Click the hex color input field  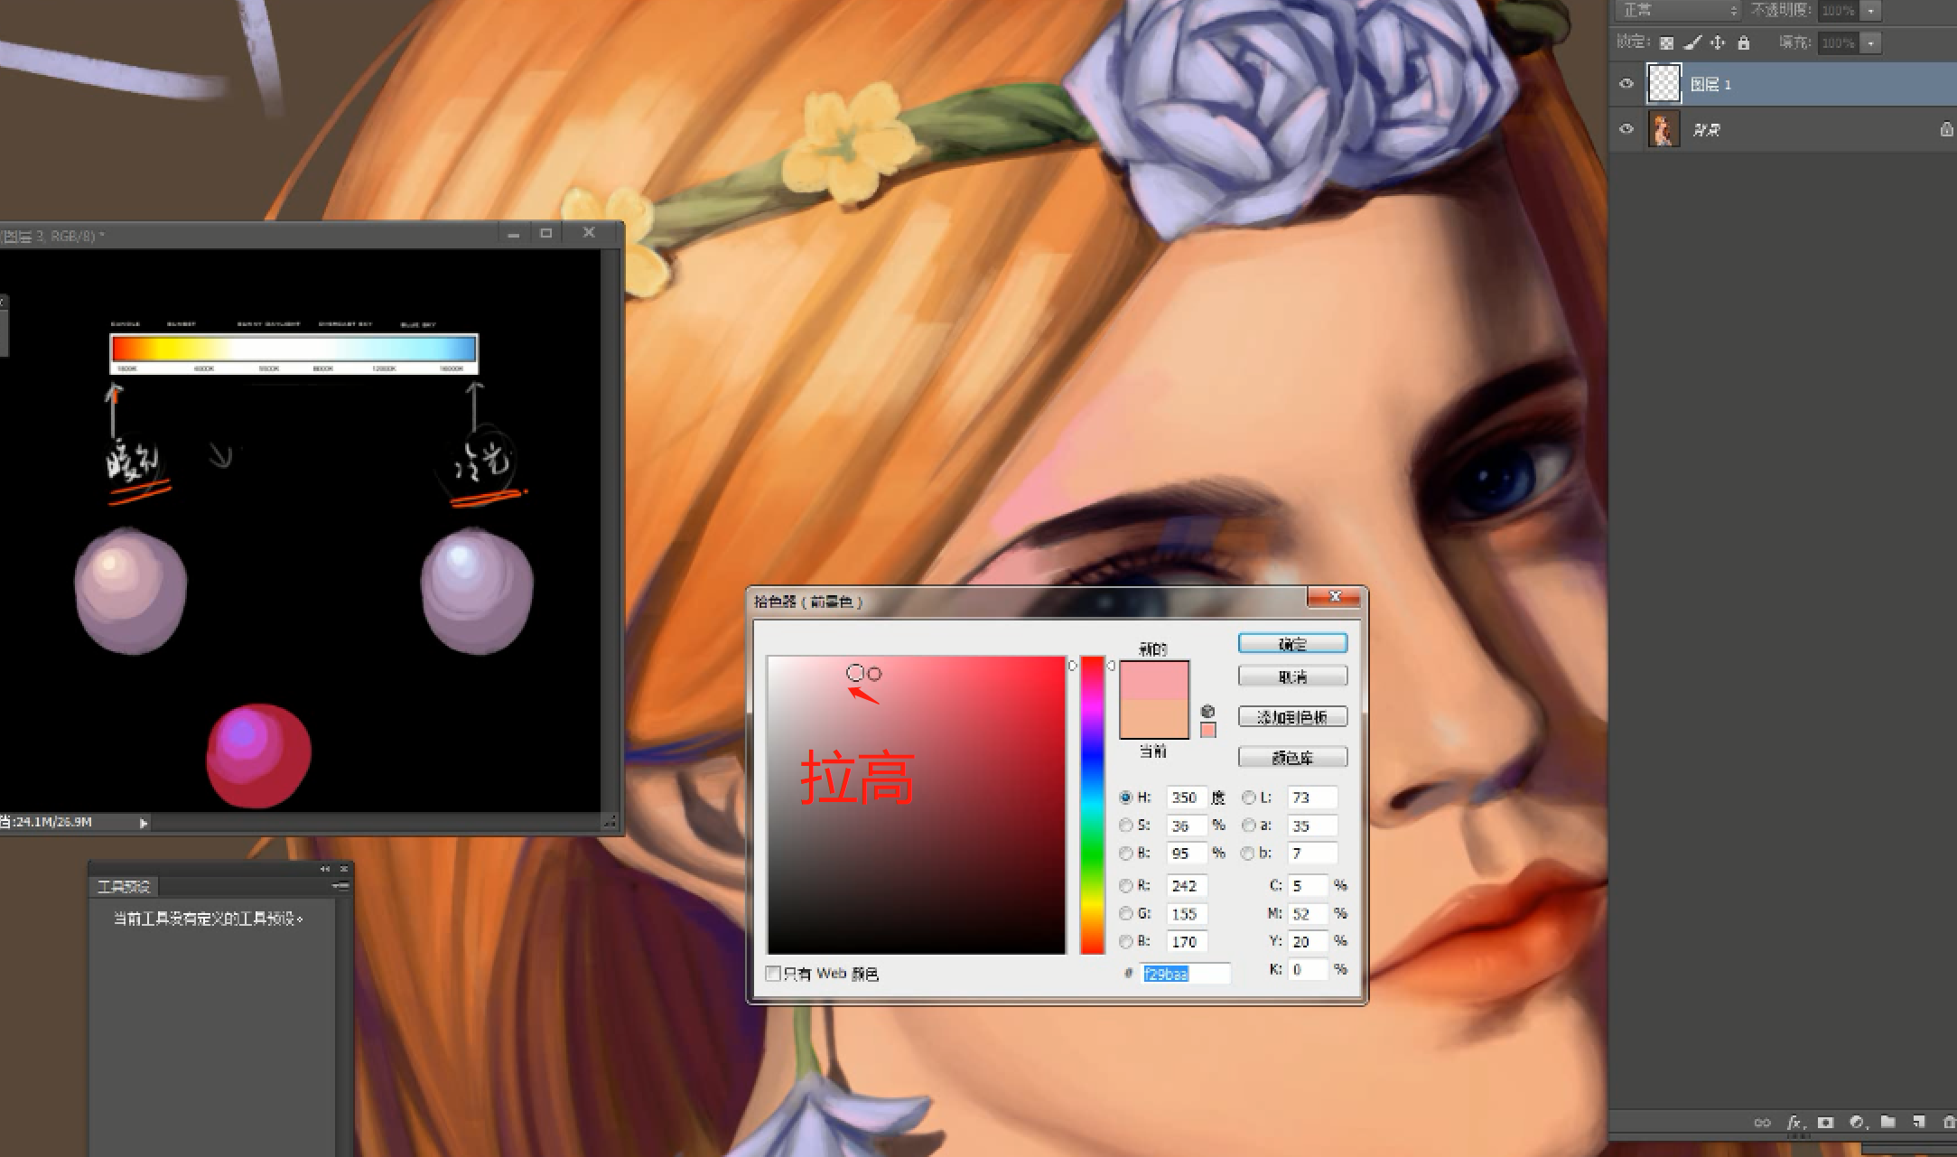coord(1185,974)
